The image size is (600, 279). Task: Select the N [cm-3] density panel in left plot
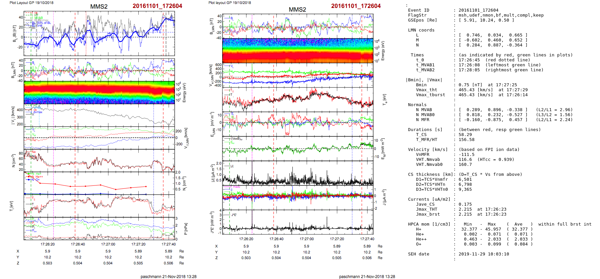click(x=99, y=161)
